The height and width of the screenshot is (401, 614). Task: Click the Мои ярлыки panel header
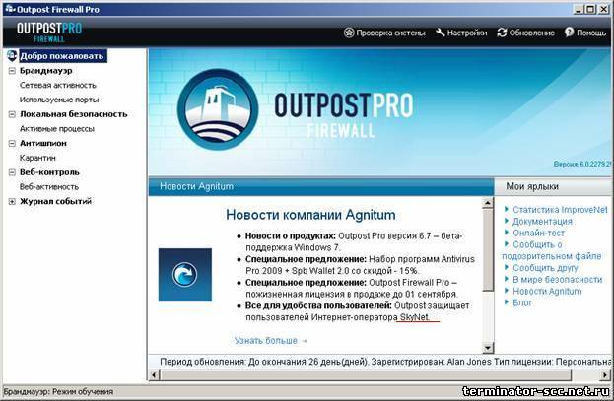553,187
